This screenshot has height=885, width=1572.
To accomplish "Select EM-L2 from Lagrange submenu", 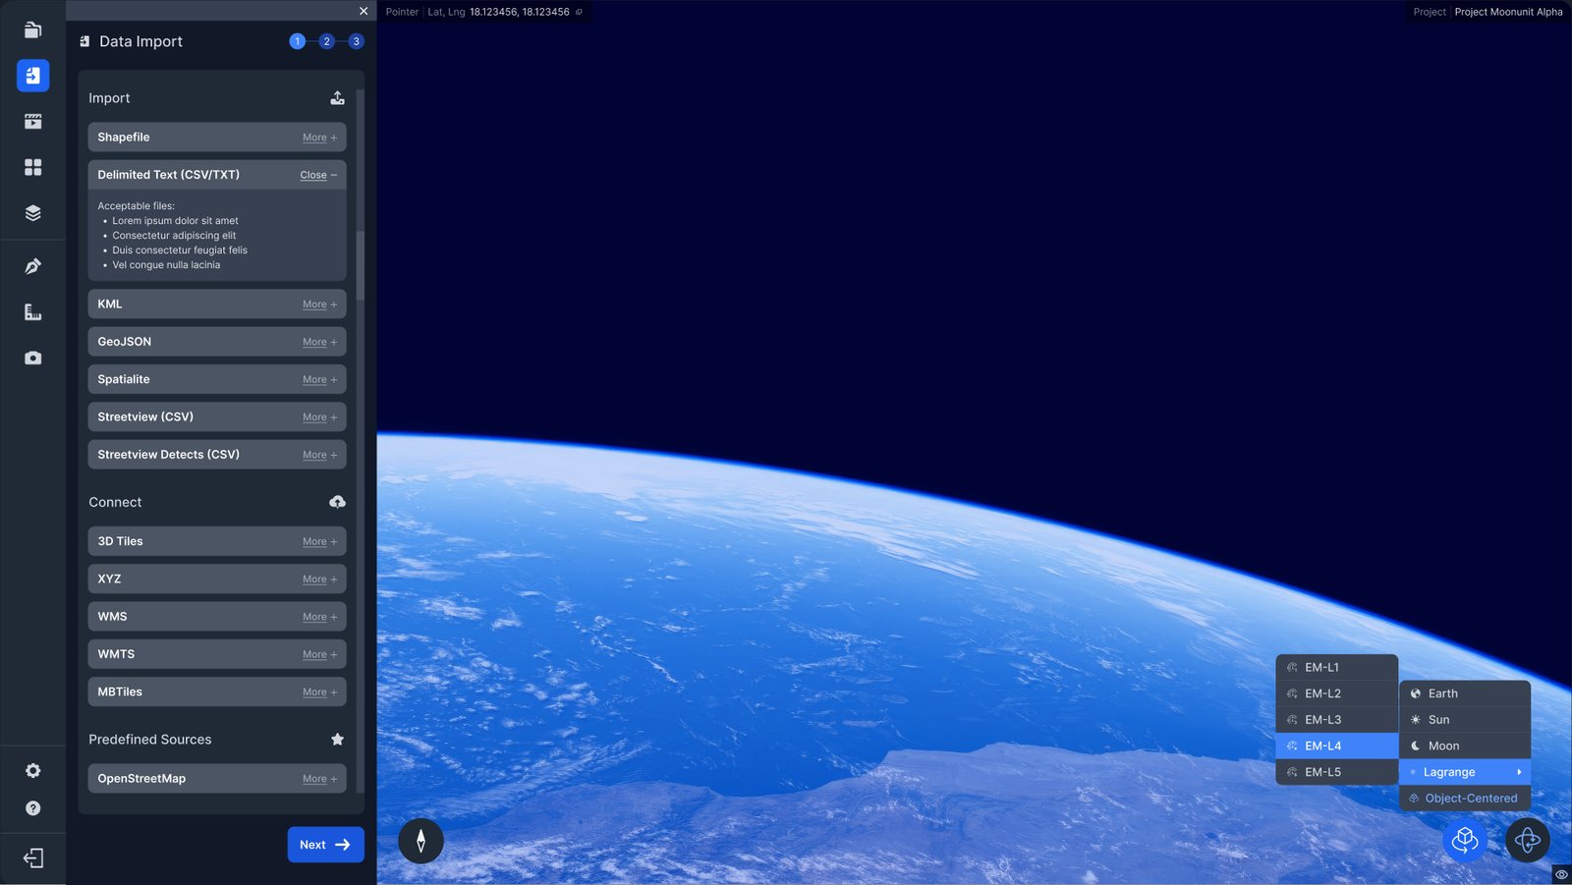I will point(1337,693).
